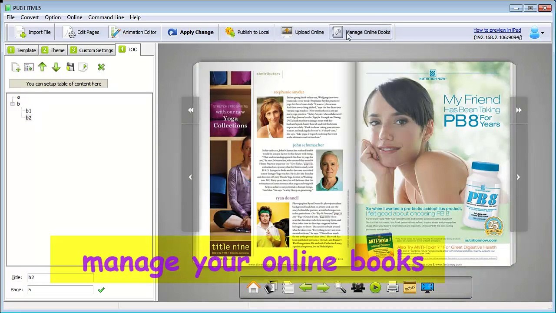The width and height of the screenshot is (556, 313).
Task: Click the left magazine page
Action: (x=277, y=164)
